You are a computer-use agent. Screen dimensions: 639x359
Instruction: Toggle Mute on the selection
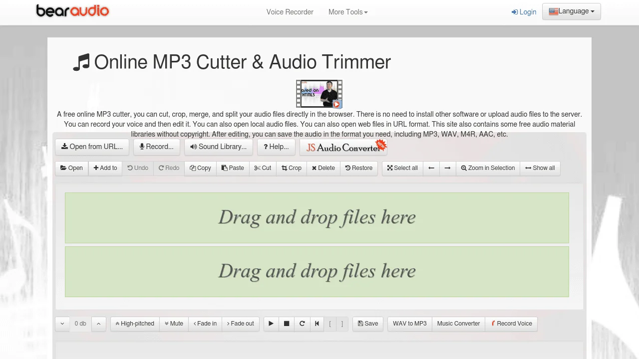(x=174, y=324)
